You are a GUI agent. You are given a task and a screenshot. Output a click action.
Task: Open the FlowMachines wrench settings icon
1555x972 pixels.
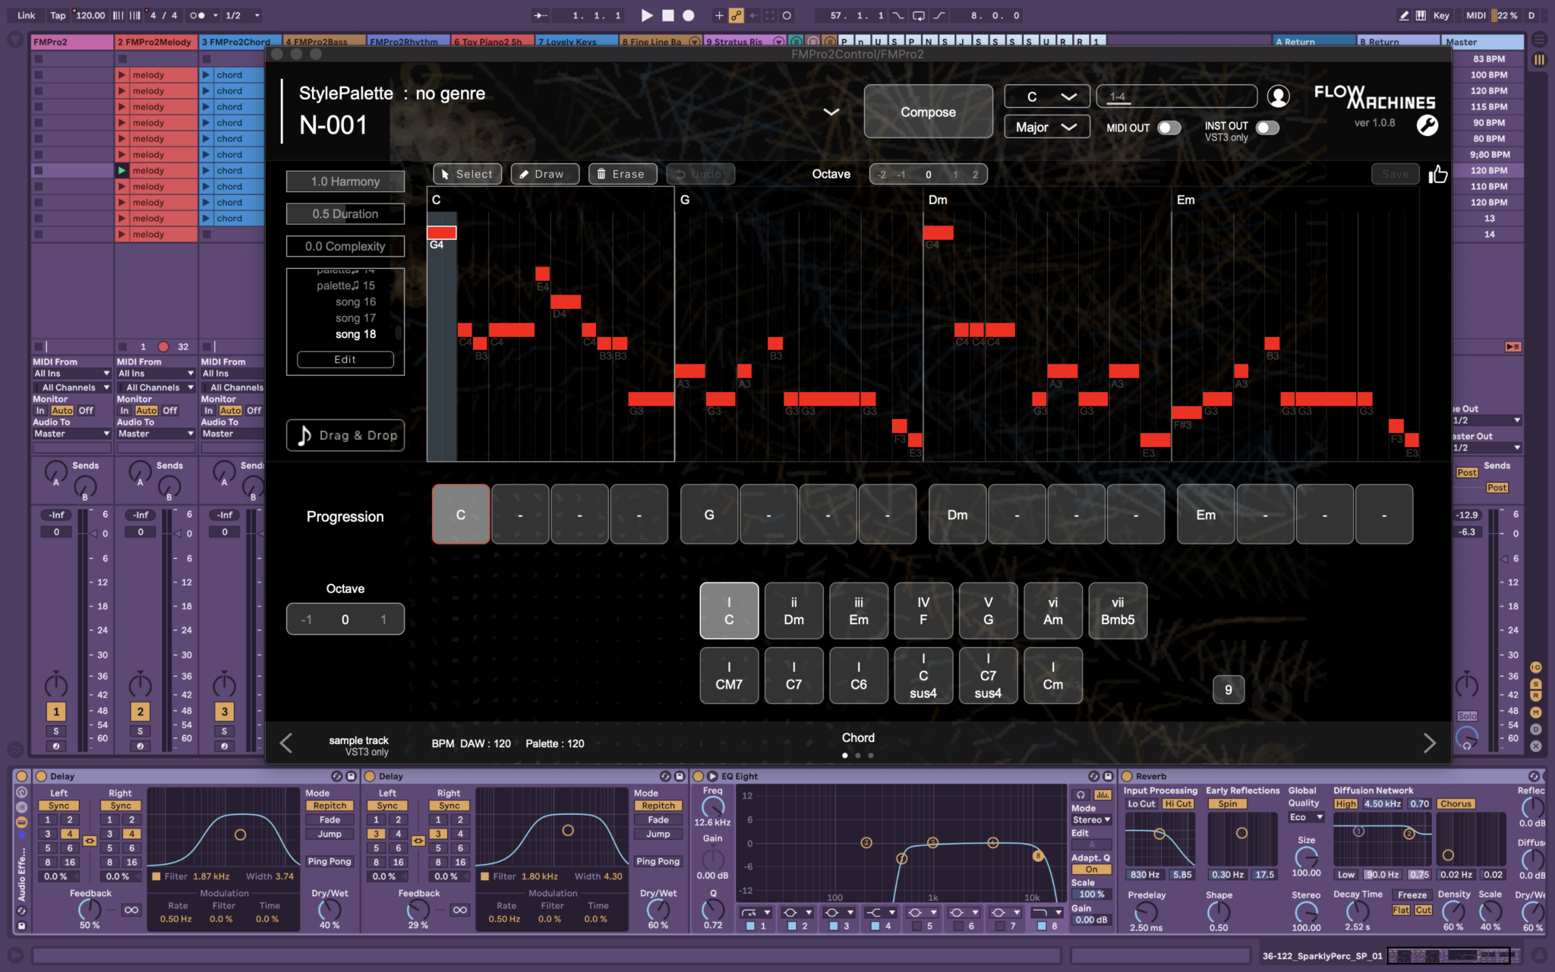1427,125
